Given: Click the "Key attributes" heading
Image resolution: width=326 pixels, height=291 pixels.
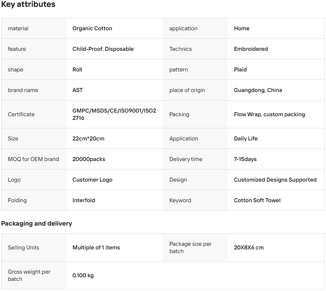Looking at the screenshot, I should click(28, 4).
